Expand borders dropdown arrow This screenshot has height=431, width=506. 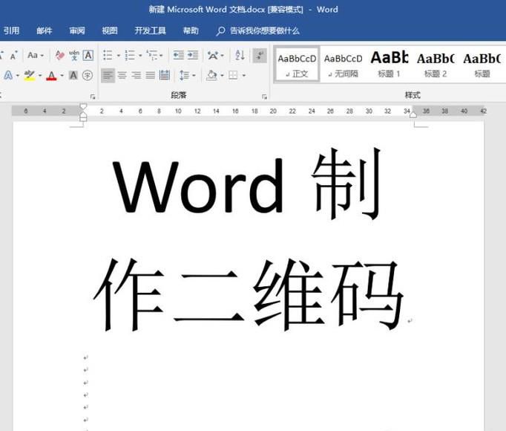(244, 76)
